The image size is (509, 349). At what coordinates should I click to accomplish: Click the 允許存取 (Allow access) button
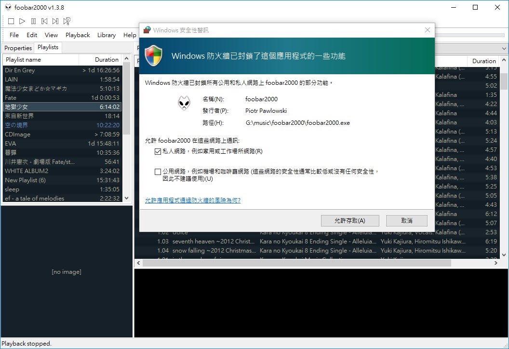tap(350, 220)
